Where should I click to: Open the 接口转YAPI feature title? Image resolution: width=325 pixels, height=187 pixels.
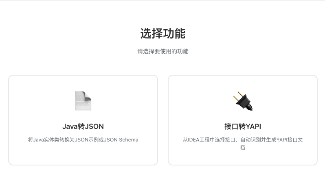click(243, 126)
